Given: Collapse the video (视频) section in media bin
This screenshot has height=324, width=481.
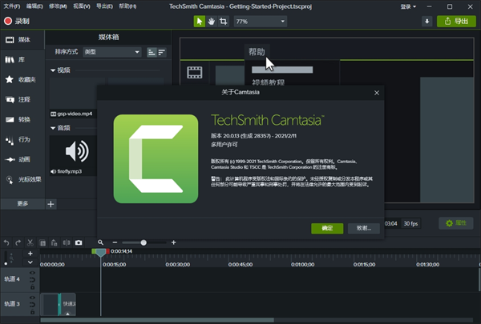Looking at the screenshot, I should click(x=53, y=70).
